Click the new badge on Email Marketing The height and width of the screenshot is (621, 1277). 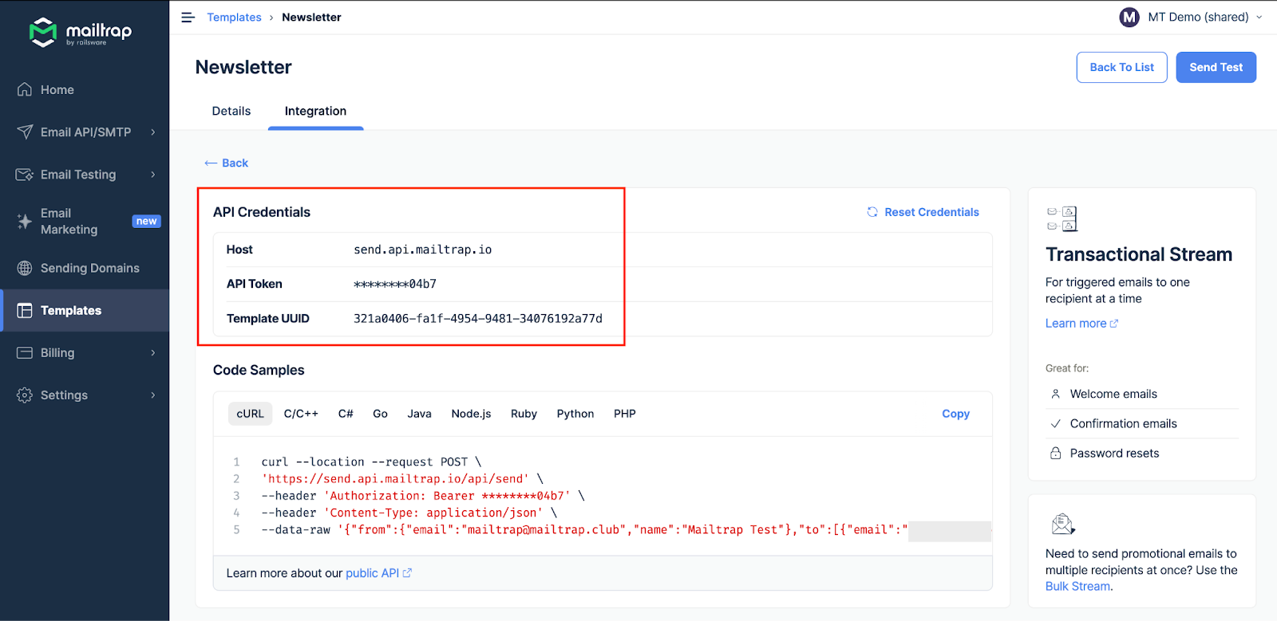click(146, 222)
